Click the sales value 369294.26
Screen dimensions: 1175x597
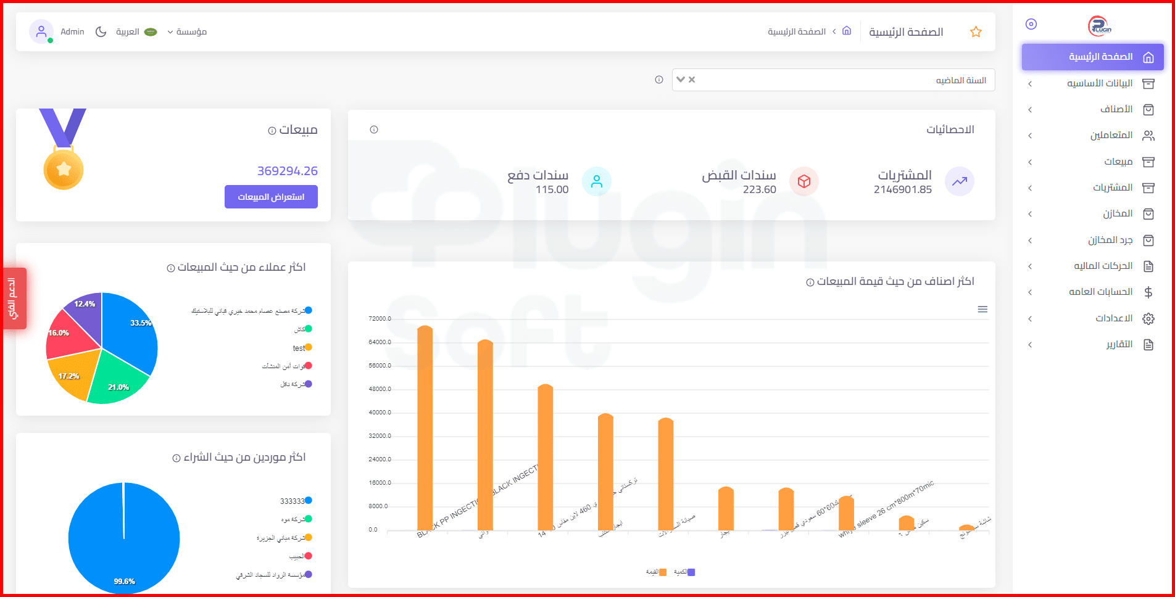(288, 171)
